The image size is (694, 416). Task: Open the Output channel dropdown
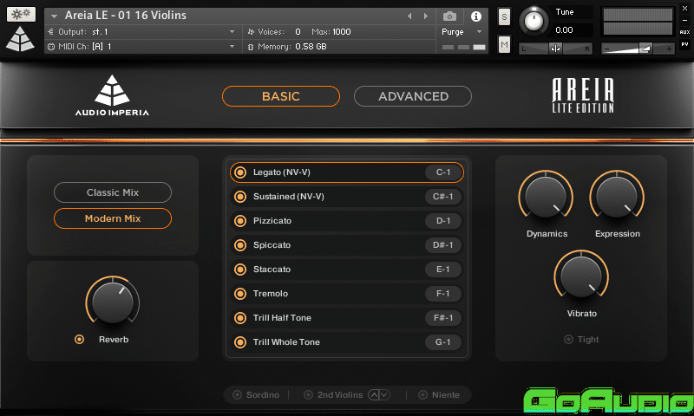pos(232,31)
